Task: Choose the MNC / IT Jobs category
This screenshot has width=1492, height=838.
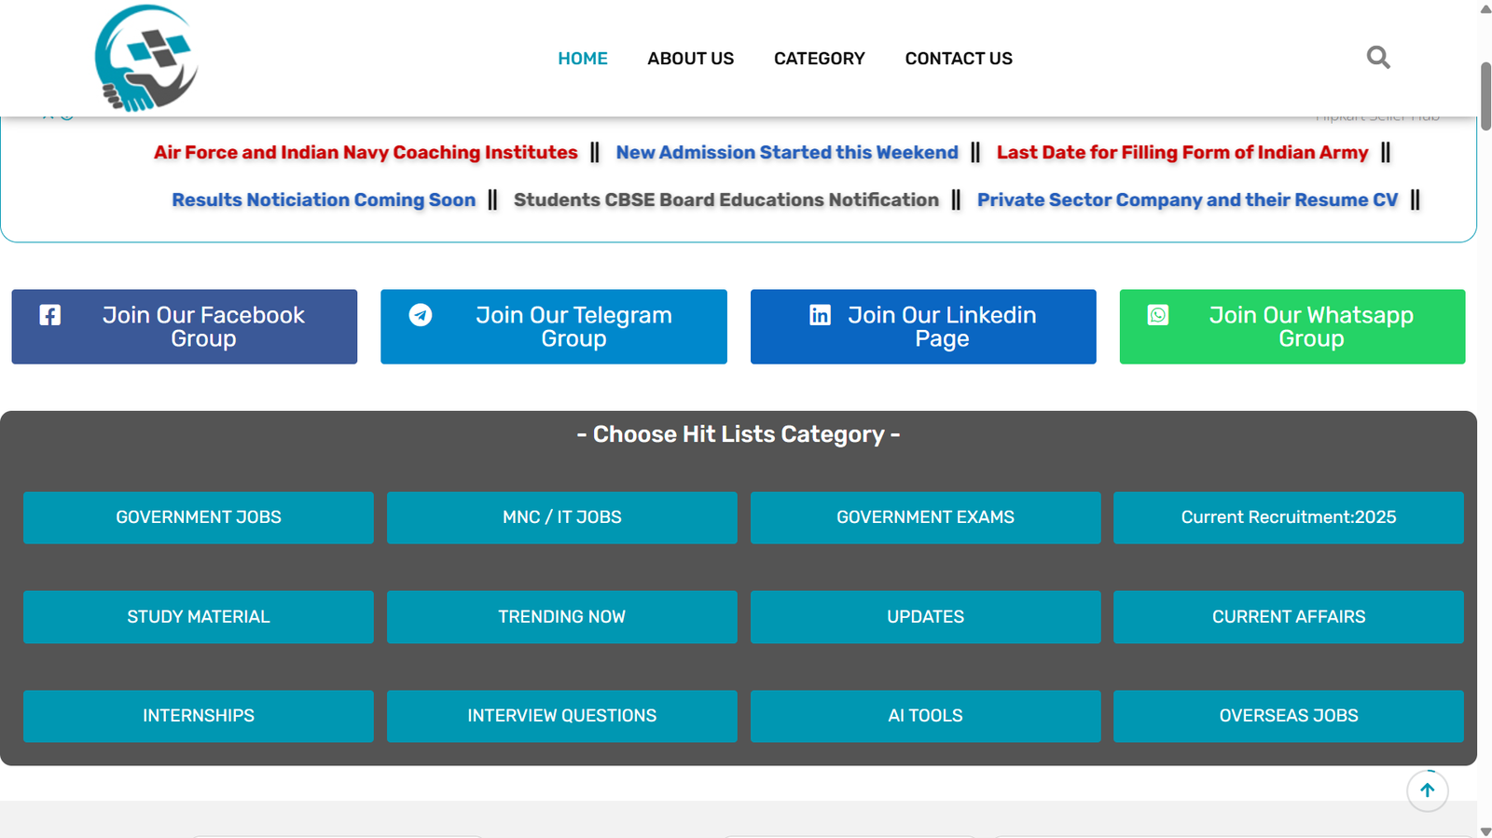Action: click(x=561, y=517)
